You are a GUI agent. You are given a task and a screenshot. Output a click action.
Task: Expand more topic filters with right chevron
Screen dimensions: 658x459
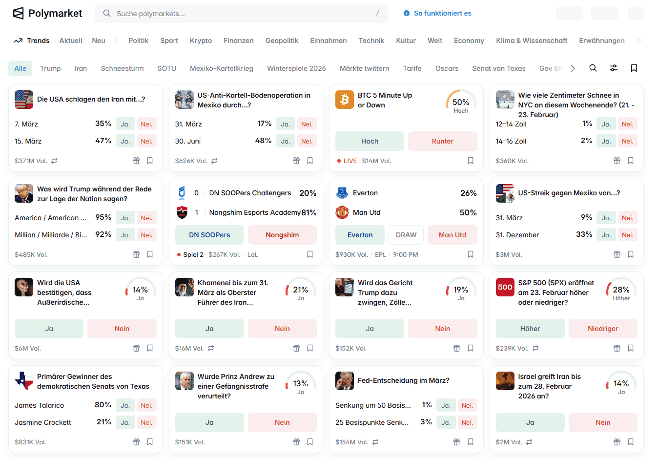(x=573, y=68)
